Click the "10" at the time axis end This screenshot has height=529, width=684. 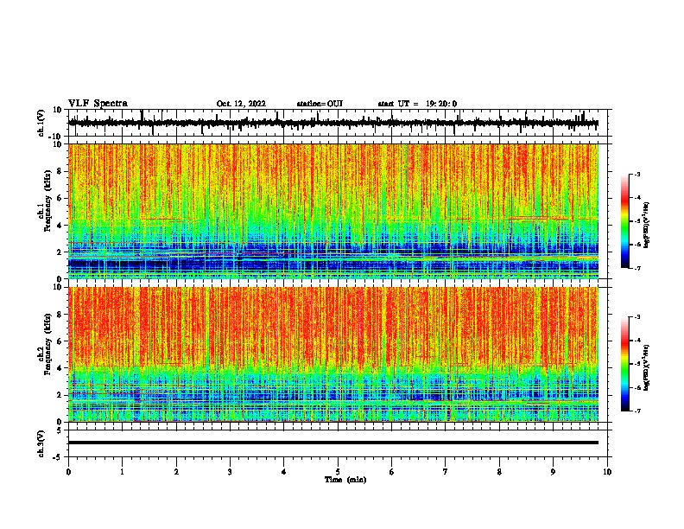(x=607, y=472)
